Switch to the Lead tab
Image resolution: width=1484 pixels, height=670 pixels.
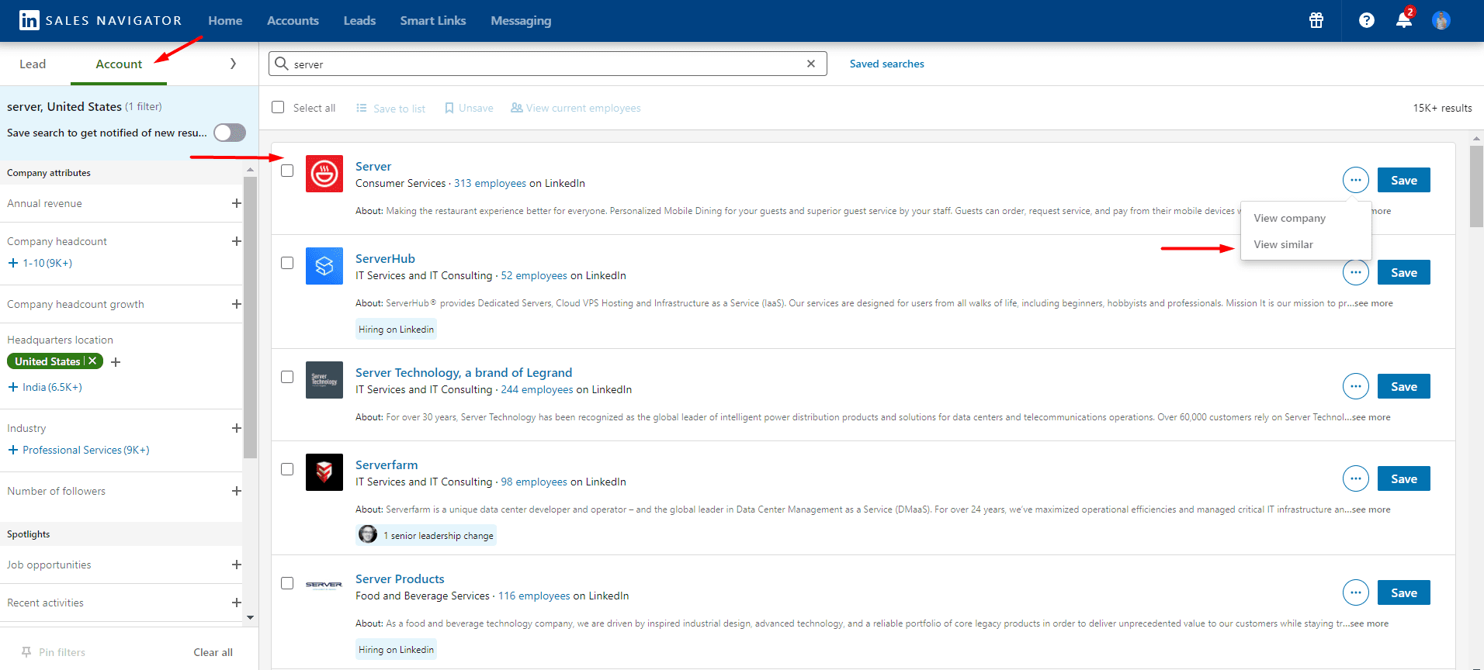pyautogui.click(x=33, y=64)
